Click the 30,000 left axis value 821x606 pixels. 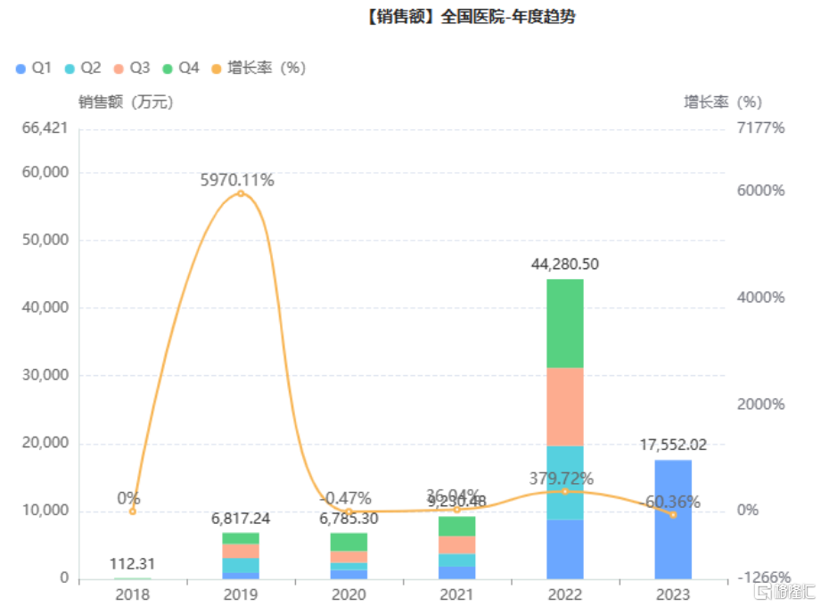tap(45, 375)
